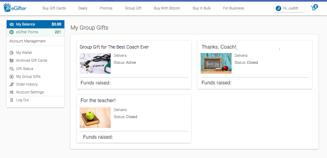Click the green apple teacher gift thumbnail
This screenshot has height=158, width=327.
pos(95,118)
